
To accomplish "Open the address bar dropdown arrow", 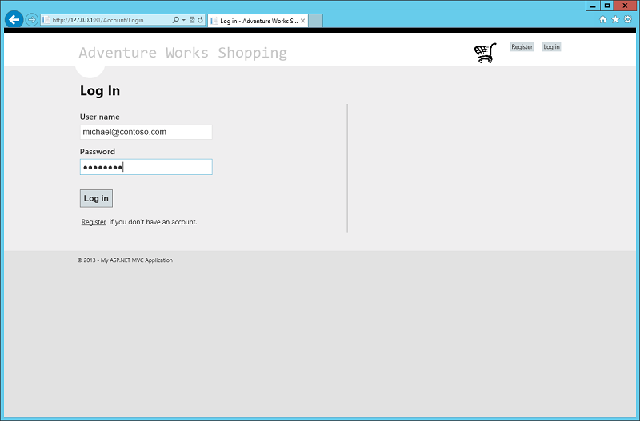I will (184, 19).
